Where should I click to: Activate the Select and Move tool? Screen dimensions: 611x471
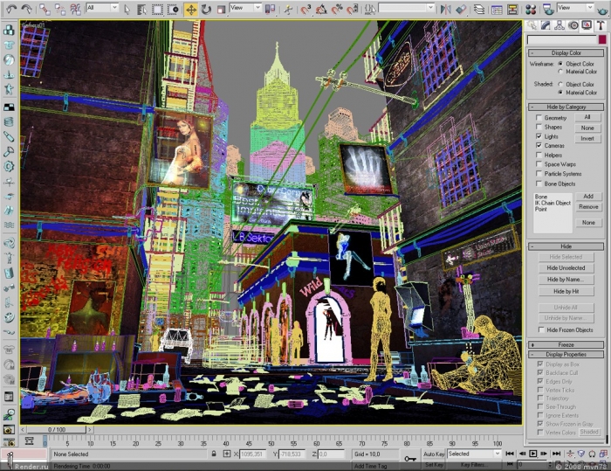click(191, 10)
